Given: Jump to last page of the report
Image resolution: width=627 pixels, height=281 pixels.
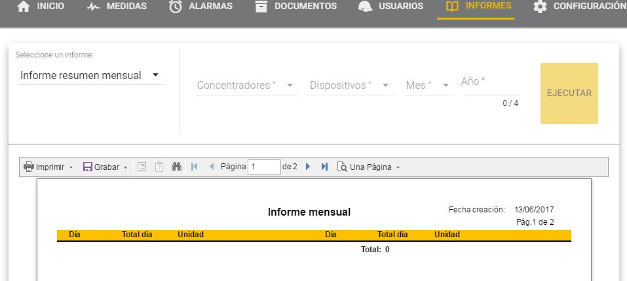Looking at the screenshot, I should [324, 167].
